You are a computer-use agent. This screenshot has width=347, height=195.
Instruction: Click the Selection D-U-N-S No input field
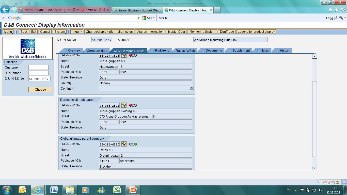[39, 79]
